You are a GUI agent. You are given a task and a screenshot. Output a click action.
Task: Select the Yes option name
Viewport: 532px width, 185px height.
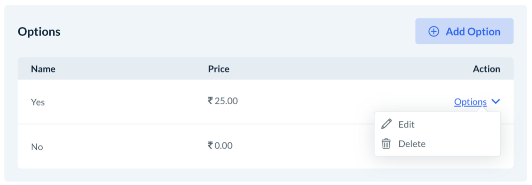pos(38,102)
